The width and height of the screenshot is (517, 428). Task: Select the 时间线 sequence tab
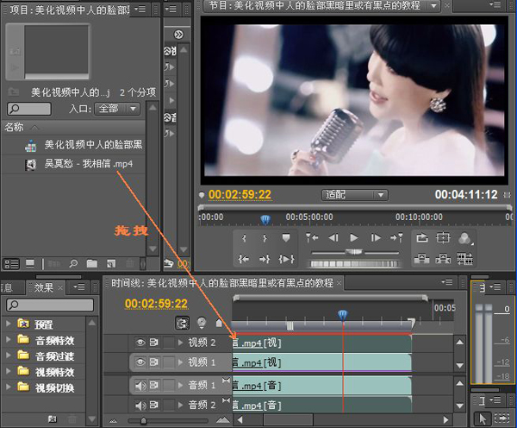(222, 283)
